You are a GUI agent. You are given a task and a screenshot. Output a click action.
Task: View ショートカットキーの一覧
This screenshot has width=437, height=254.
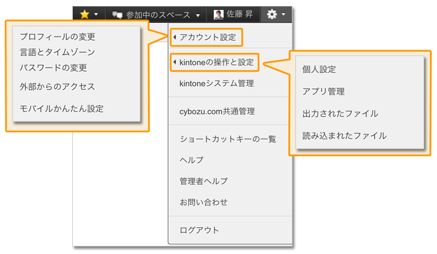(x=228, y=139)
